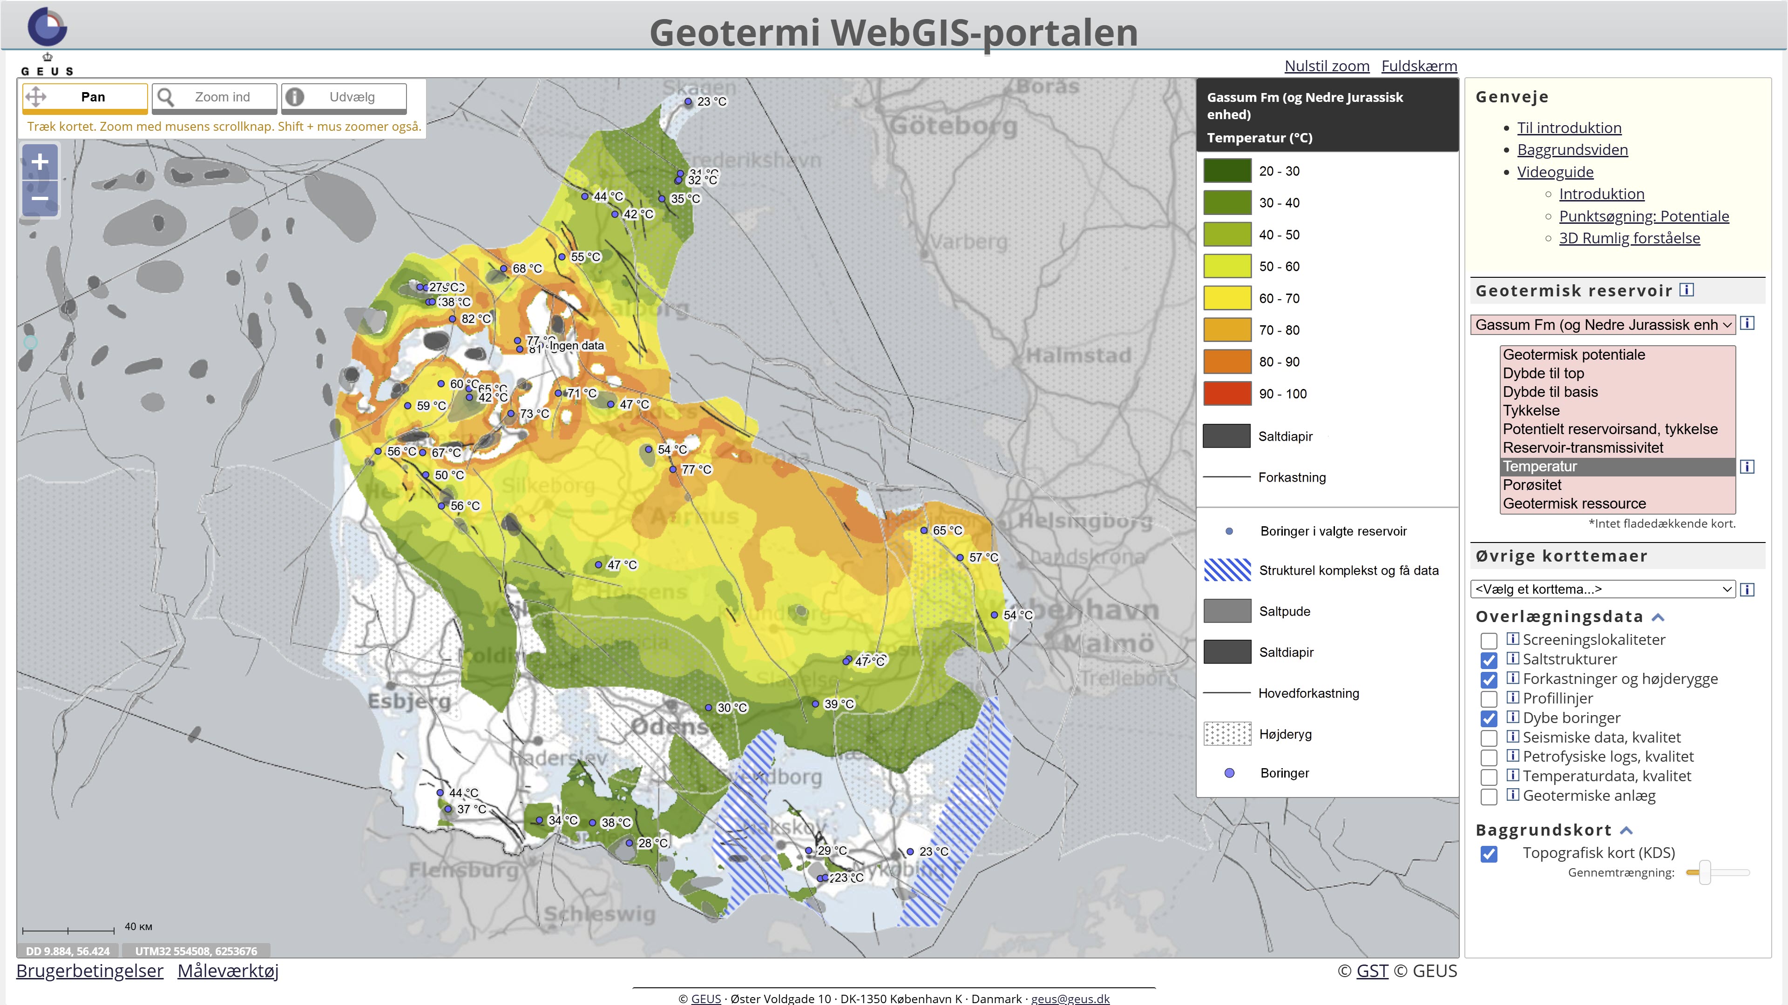Enable Profillinjer checkbox
This screenshot has width=1788, height=1005.
click(1489, 698)
